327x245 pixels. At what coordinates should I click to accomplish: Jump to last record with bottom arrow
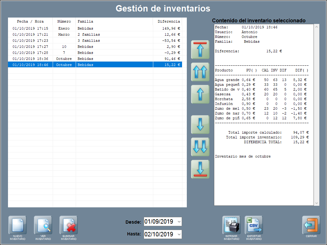(x=200, y=169)
